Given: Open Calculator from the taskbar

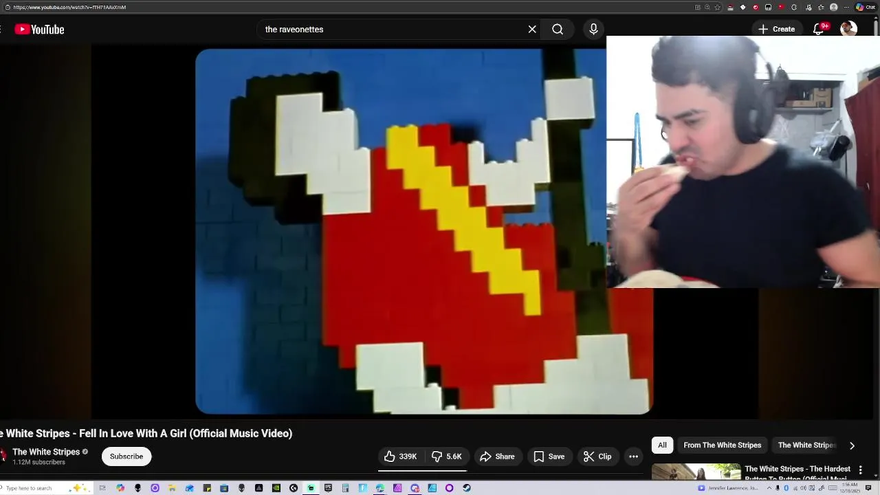Looking at the screenshot, I should 346,488.
